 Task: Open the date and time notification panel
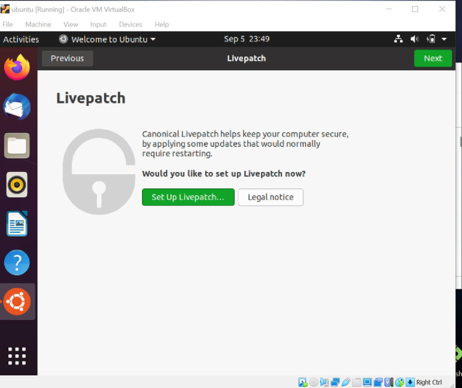click(246, 39)
